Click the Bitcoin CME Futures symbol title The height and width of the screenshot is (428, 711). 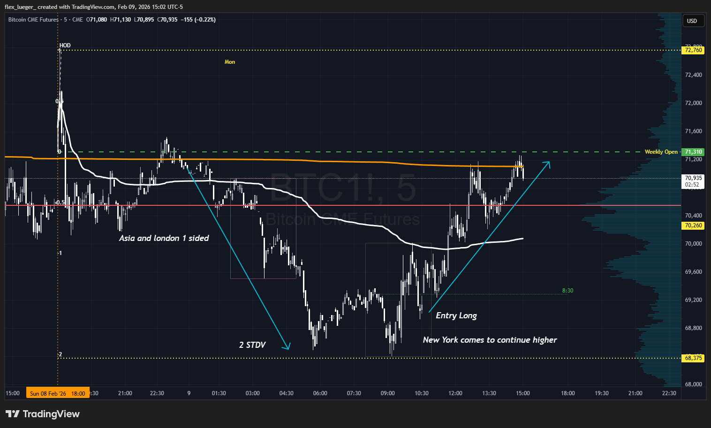33,20
